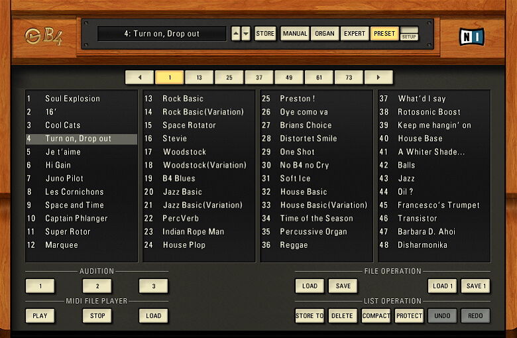Open the SETUP view
The image size is (517, 338).
tap(409, 34)
